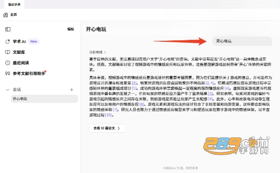
Task: Click the 开心电玩 user message bubble
Action: click(242, 41)
